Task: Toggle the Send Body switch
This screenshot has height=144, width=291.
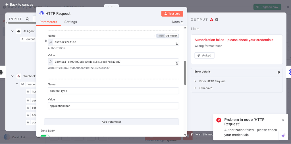Action: click(45, 136)
